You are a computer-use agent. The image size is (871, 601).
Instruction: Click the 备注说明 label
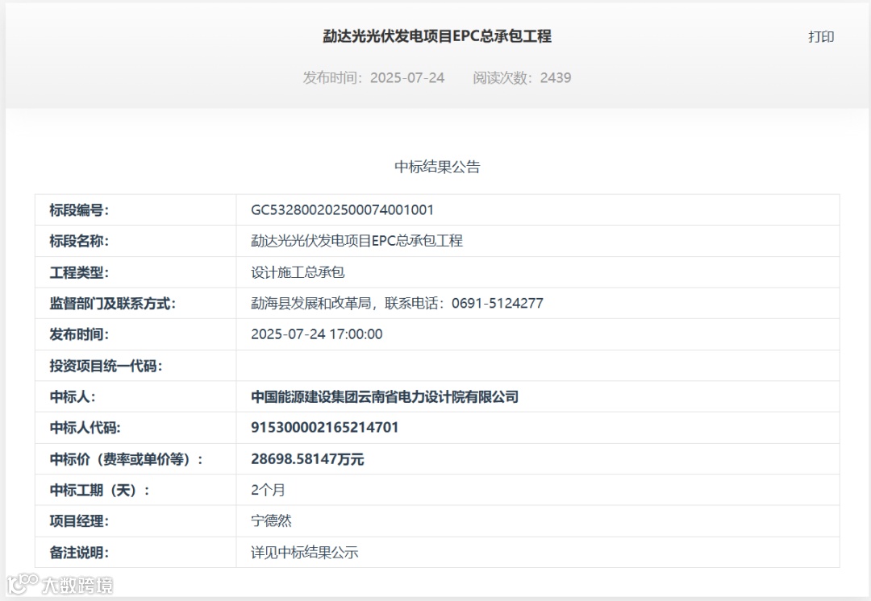pos(79,553)
